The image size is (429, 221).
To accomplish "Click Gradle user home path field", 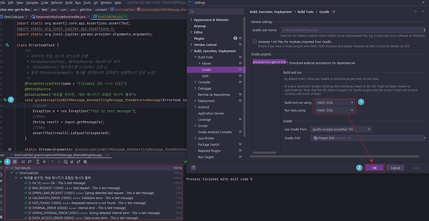I will [353, 30].
